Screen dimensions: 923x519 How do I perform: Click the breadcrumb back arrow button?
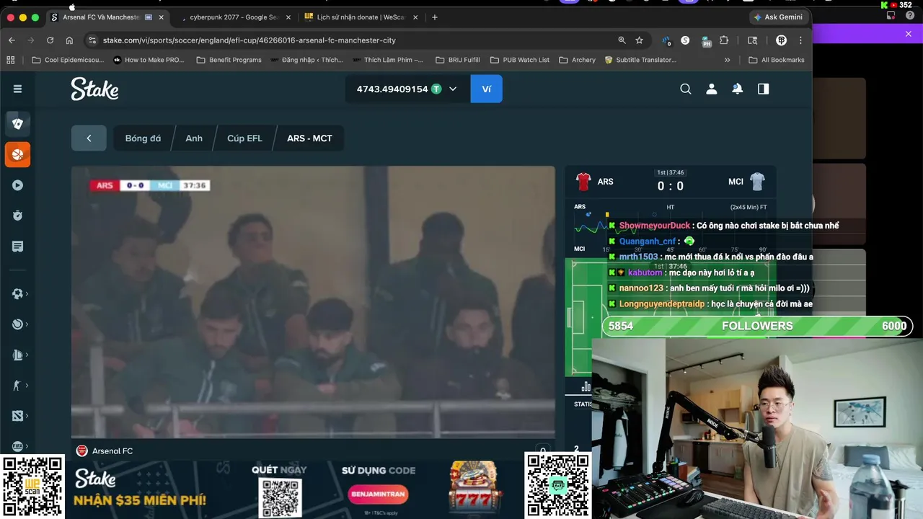89,138
